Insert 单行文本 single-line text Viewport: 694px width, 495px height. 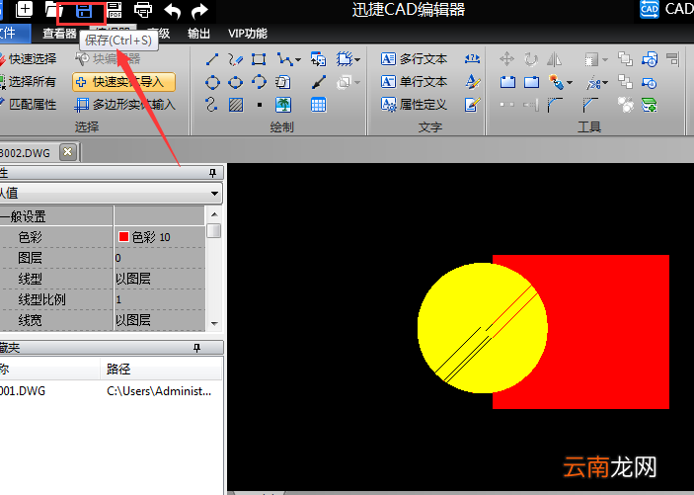[x=414, y=82]
